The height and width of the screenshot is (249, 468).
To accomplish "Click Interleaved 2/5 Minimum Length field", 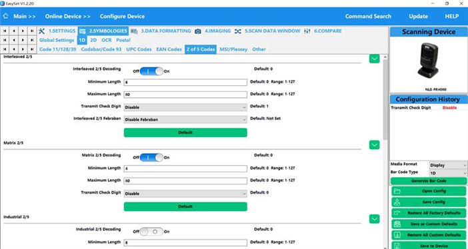I will 185,83.
